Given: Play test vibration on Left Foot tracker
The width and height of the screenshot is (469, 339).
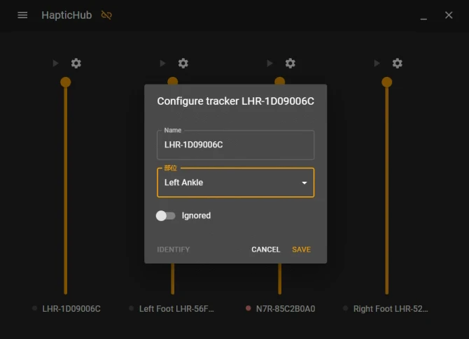Looking at the screenshot, I should tap(162, 64).
